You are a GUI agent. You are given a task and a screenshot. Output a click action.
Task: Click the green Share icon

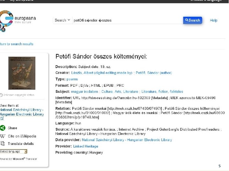(3, 128)
